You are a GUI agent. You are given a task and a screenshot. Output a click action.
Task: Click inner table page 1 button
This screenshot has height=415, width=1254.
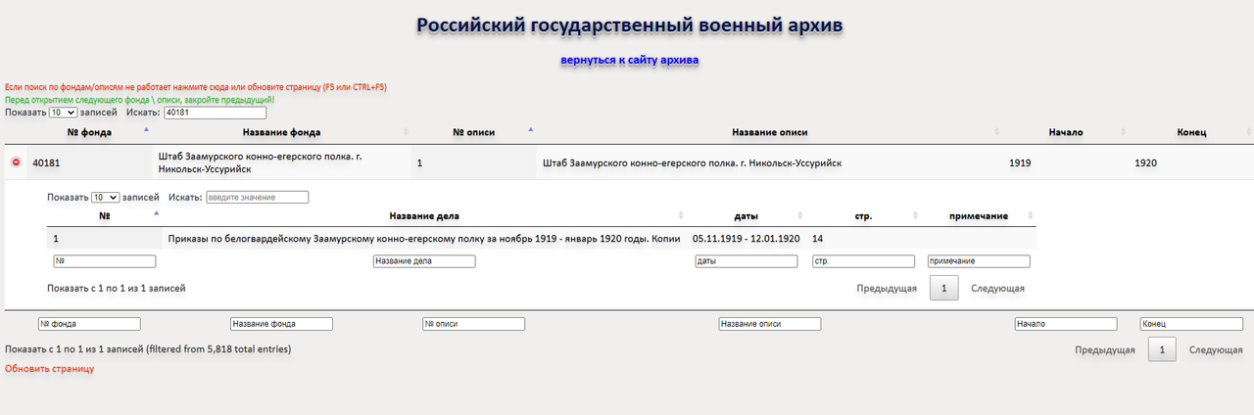943,289
